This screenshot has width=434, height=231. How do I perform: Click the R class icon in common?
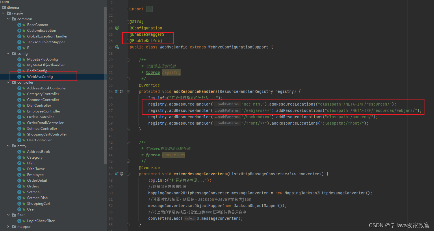(19, 48)
